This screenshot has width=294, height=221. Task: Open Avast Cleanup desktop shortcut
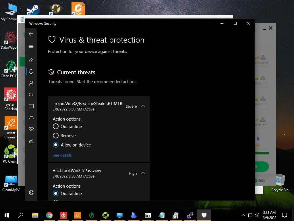point(11,127)
